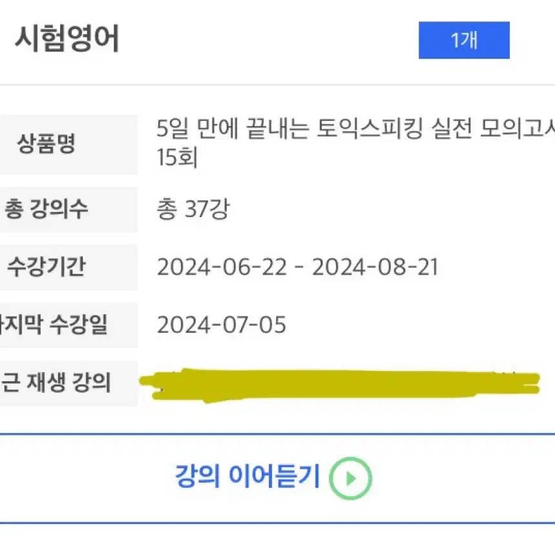This screenshot has height=555, width=555.
Task: Click the end date 2024-08-21
Action: (x=375, y=267)
